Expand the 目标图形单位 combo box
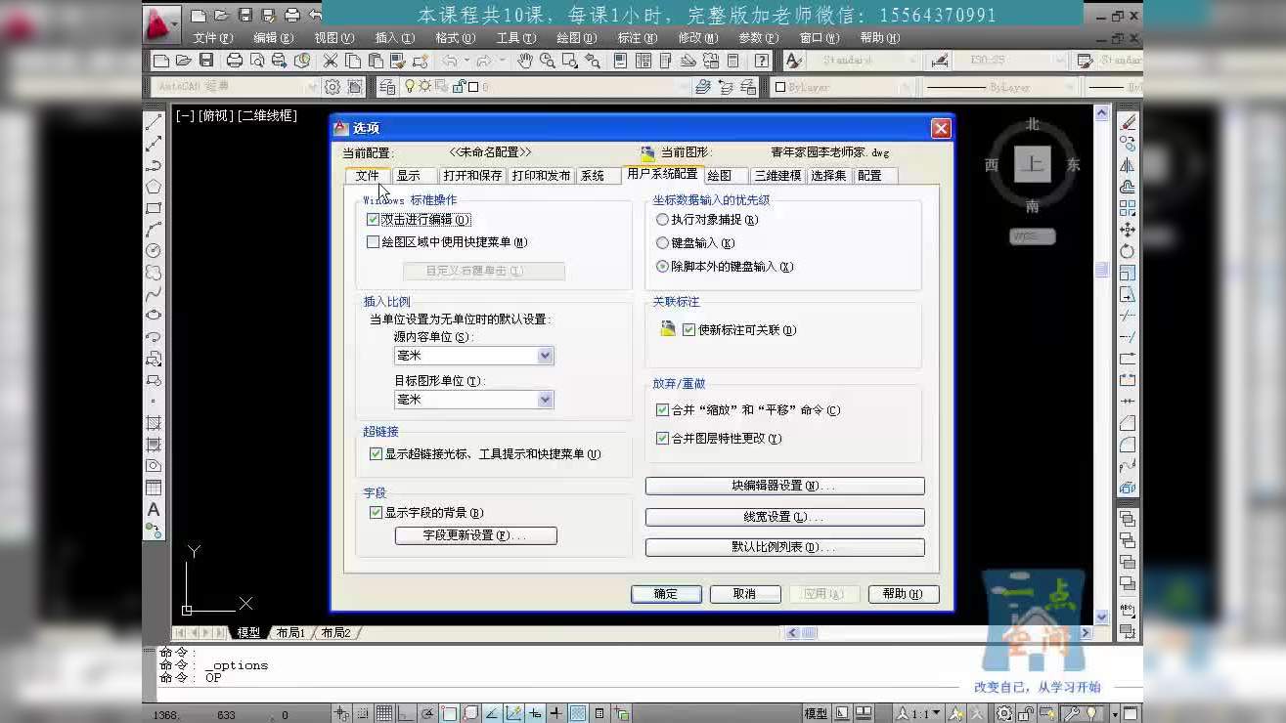Image resolution: width=1286 pixels, height=723 pixels. click(545, 399)
